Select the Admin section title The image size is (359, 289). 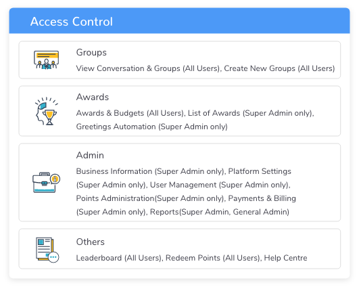pos(90,155)
